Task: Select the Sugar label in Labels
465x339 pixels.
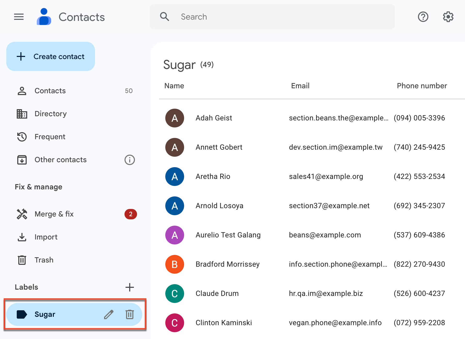Action: (x=45, y=314)
